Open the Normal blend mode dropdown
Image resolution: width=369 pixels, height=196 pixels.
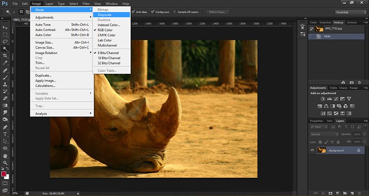[324, 134]
